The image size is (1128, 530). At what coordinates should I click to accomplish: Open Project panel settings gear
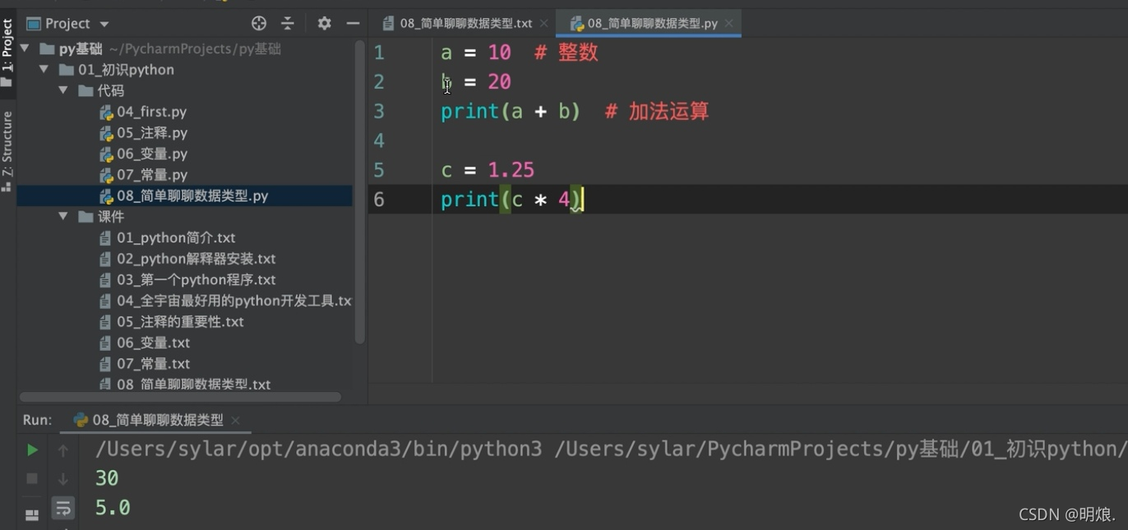coord(324,23)
